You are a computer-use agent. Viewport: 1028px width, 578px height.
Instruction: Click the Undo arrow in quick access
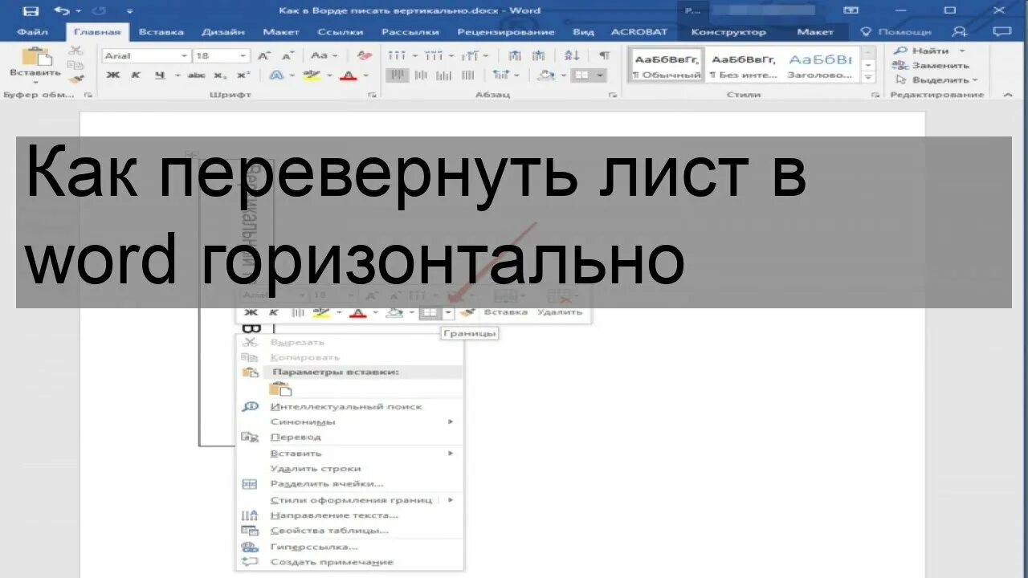click(62, 11)
